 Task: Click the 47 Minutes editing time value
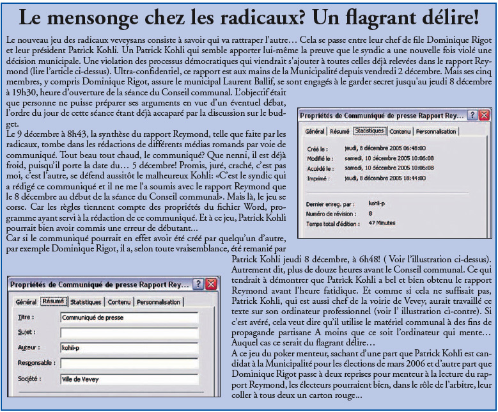[382, 223]
